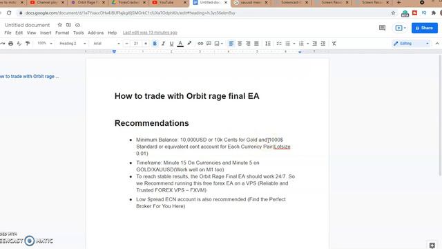The height and width of the screenshot is (249, 442).
Task: Open the Heading 2 styles dropdown
Action: click(x=73, y=44)
